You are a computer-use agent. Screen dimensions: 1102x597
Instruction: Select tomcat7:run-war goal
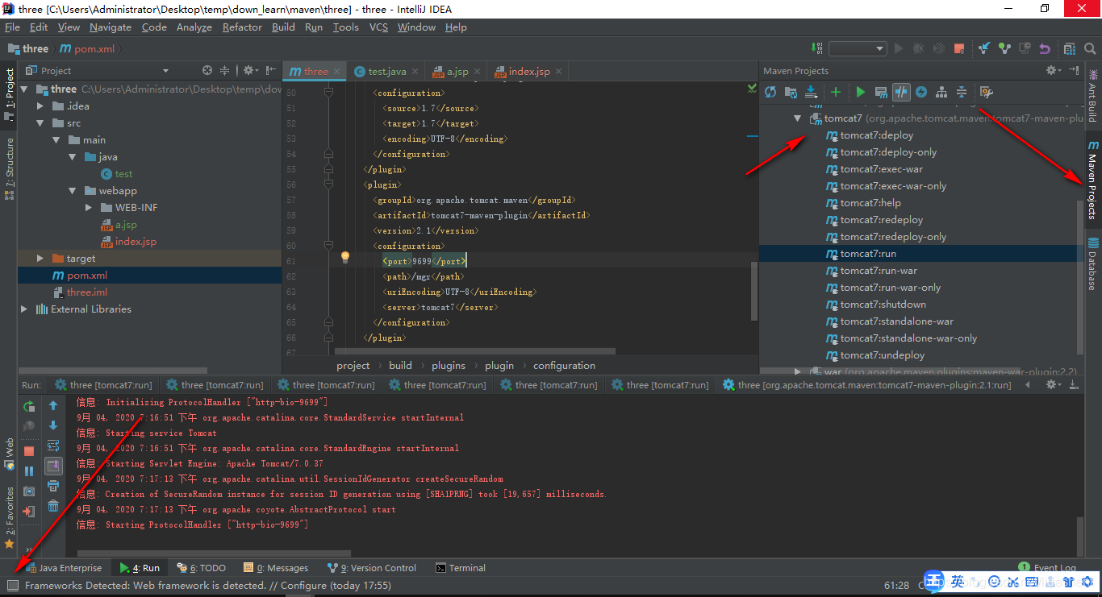879,271
